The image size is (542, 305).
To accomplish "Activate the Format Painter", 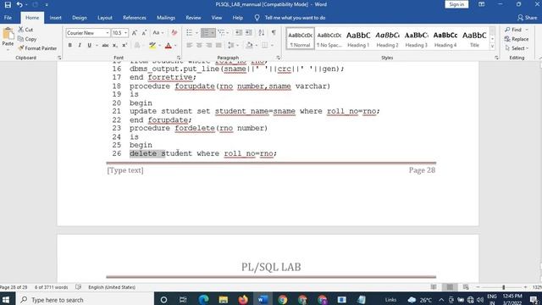I will (x=37, y=48).
